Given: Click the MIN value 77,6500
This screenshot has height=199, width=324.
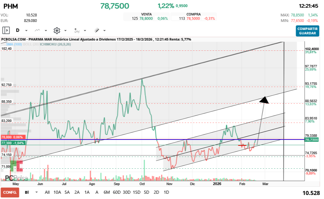Looking at the screenshot, I should point(297,21).
